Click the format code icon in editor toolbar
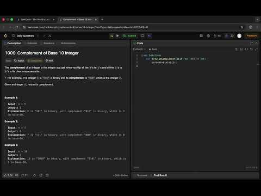 coord(237,49)
